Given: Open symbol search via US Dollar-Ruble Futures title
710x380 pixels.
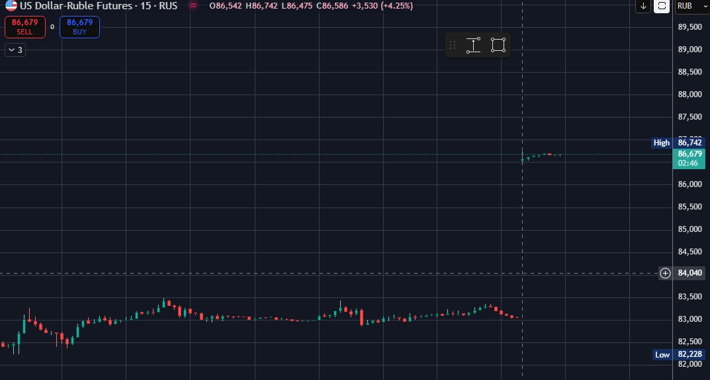Looking at the screenshot, I should pyautogui.click(x=78, y=5).
